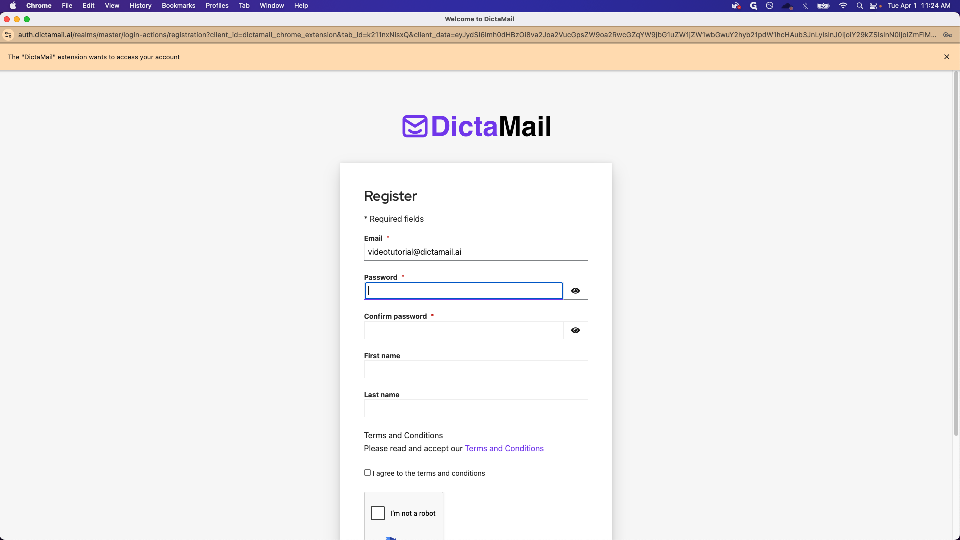Dismiss the DictaMail extension access banner
The height and width of the screenshot is (540, 960).
pyautogui.click(x=947, y=57)
